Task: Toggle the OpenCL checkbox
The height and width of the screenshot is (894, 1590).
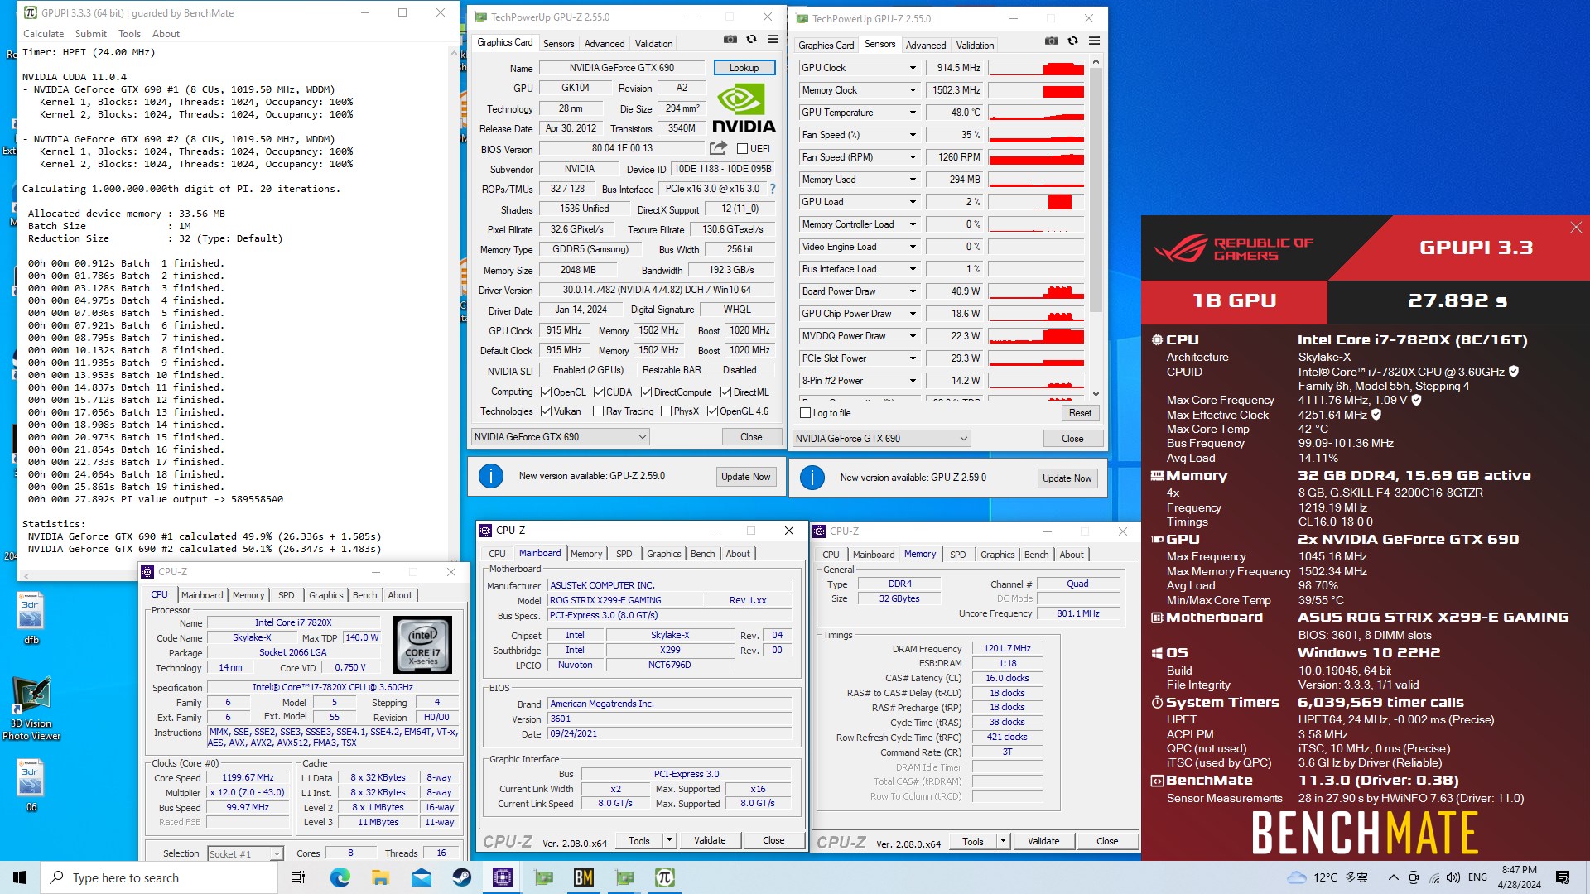Action: [546, 392]
